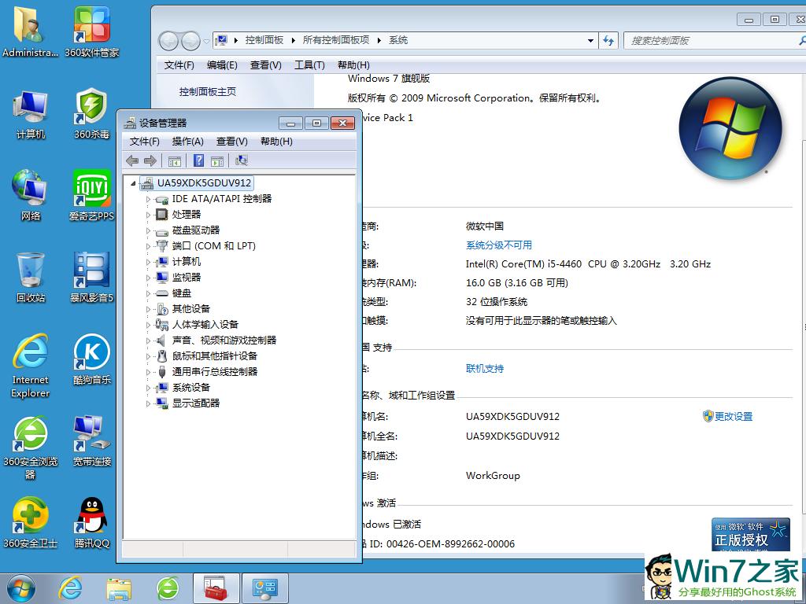Click forward navigation arrow in Device Manager

(148, 160)
